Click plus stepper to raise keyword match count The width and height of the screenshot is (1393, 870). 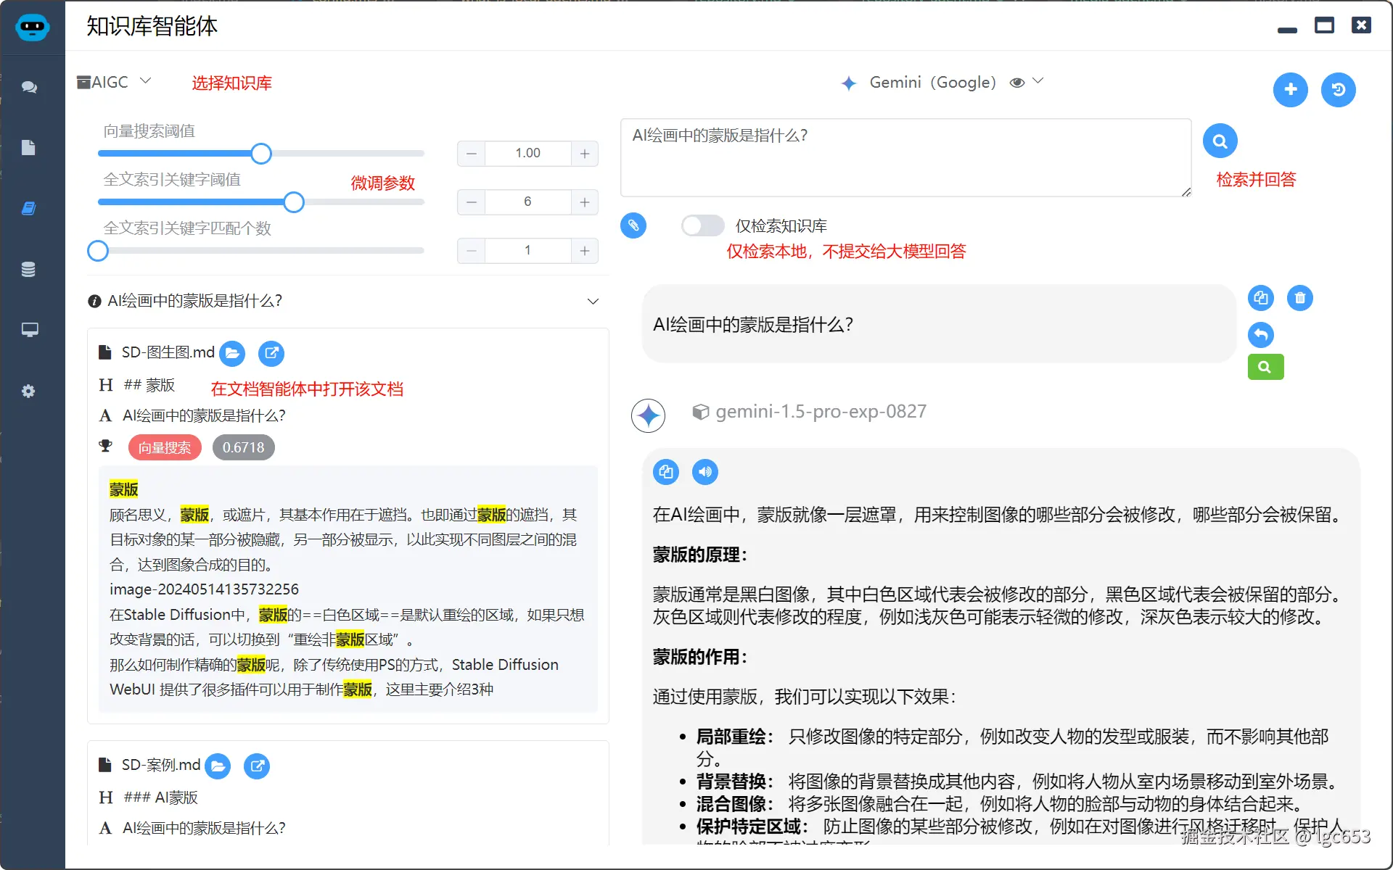(585, 250)
